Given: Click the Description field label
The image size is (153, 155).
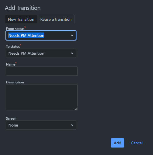Looking at the screenshot, I should [15, 82].
